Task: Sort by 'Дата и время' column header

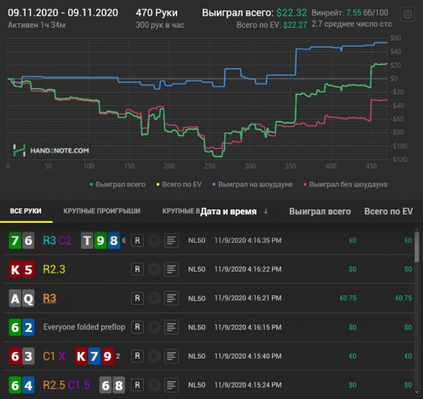Action: point(228,211)
